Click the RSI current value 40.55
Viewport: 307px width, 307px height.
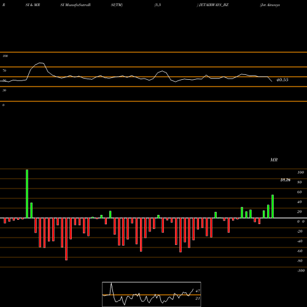pyautogui.click(x=282, y=80)
